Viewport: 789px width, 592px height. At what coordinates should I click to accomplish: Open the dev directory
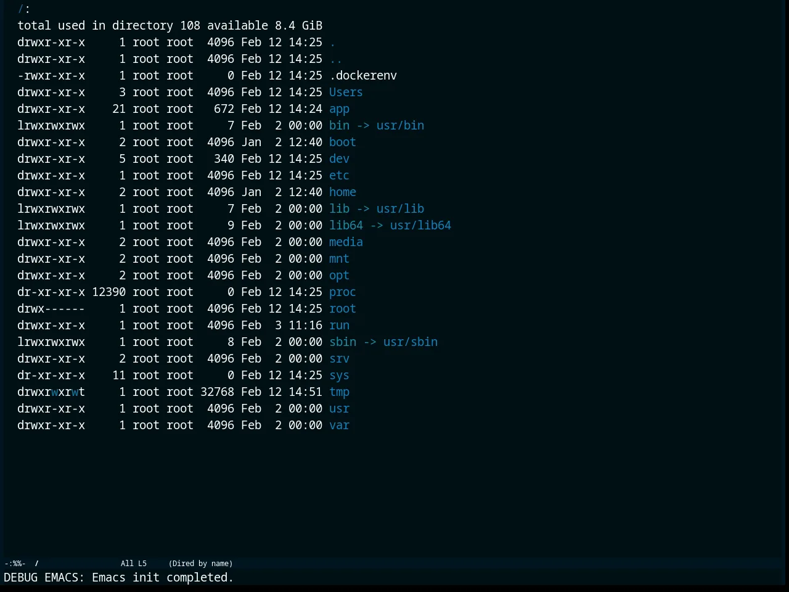point(339,159)
